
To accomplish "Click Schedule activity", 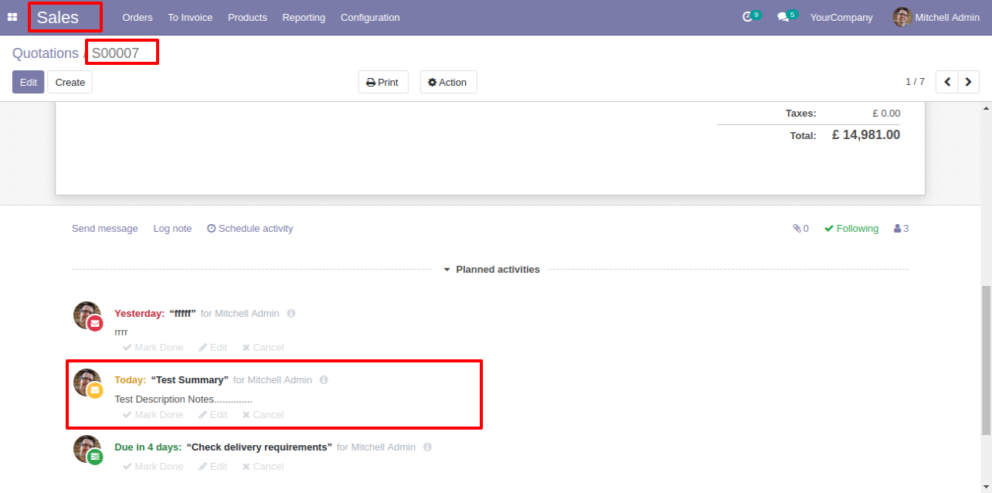I will (x=250, y=229).
